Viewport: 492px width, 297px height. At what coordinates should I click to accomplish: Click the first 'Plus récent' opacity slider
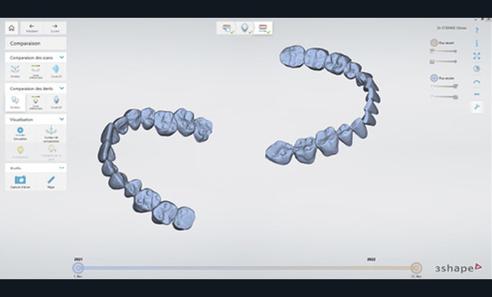click(x=444, y=52)
